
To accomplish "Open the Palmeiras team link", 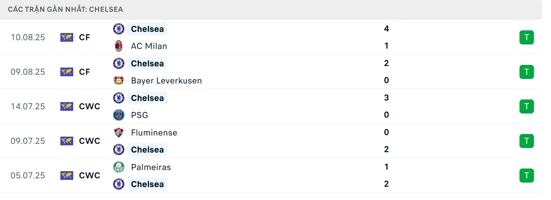I will (151, 167).
